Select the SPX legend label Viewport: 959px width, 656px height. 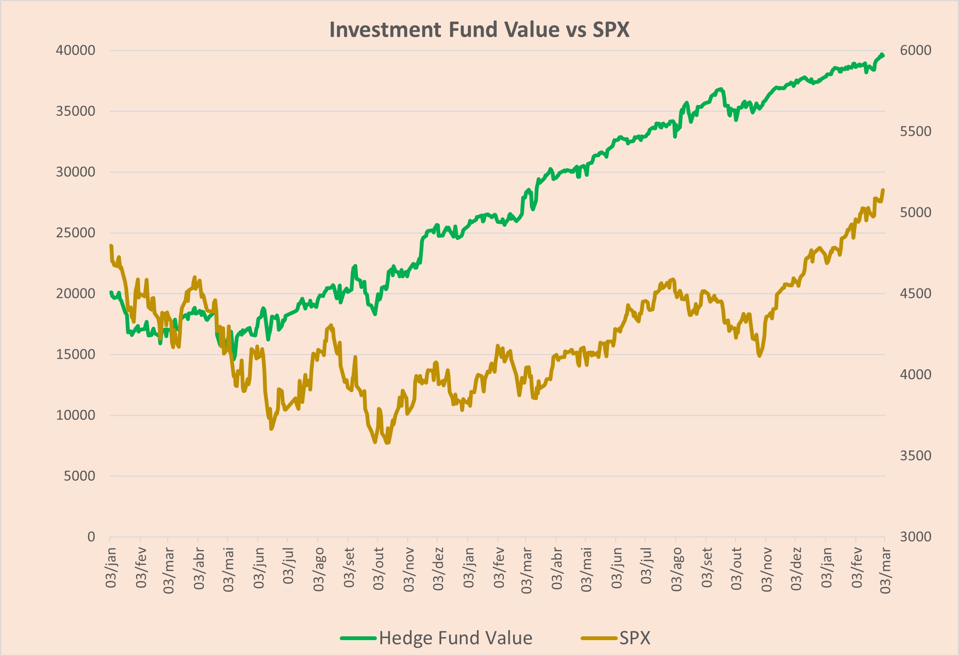tap(635, 638)
